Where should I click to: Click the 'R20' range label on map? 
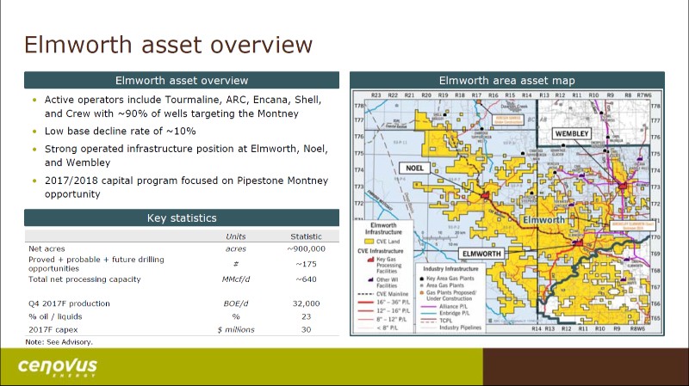point(425,95)
